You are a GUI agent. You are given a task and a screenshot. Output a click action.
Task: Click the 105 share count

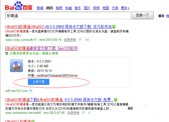(87, 40)
